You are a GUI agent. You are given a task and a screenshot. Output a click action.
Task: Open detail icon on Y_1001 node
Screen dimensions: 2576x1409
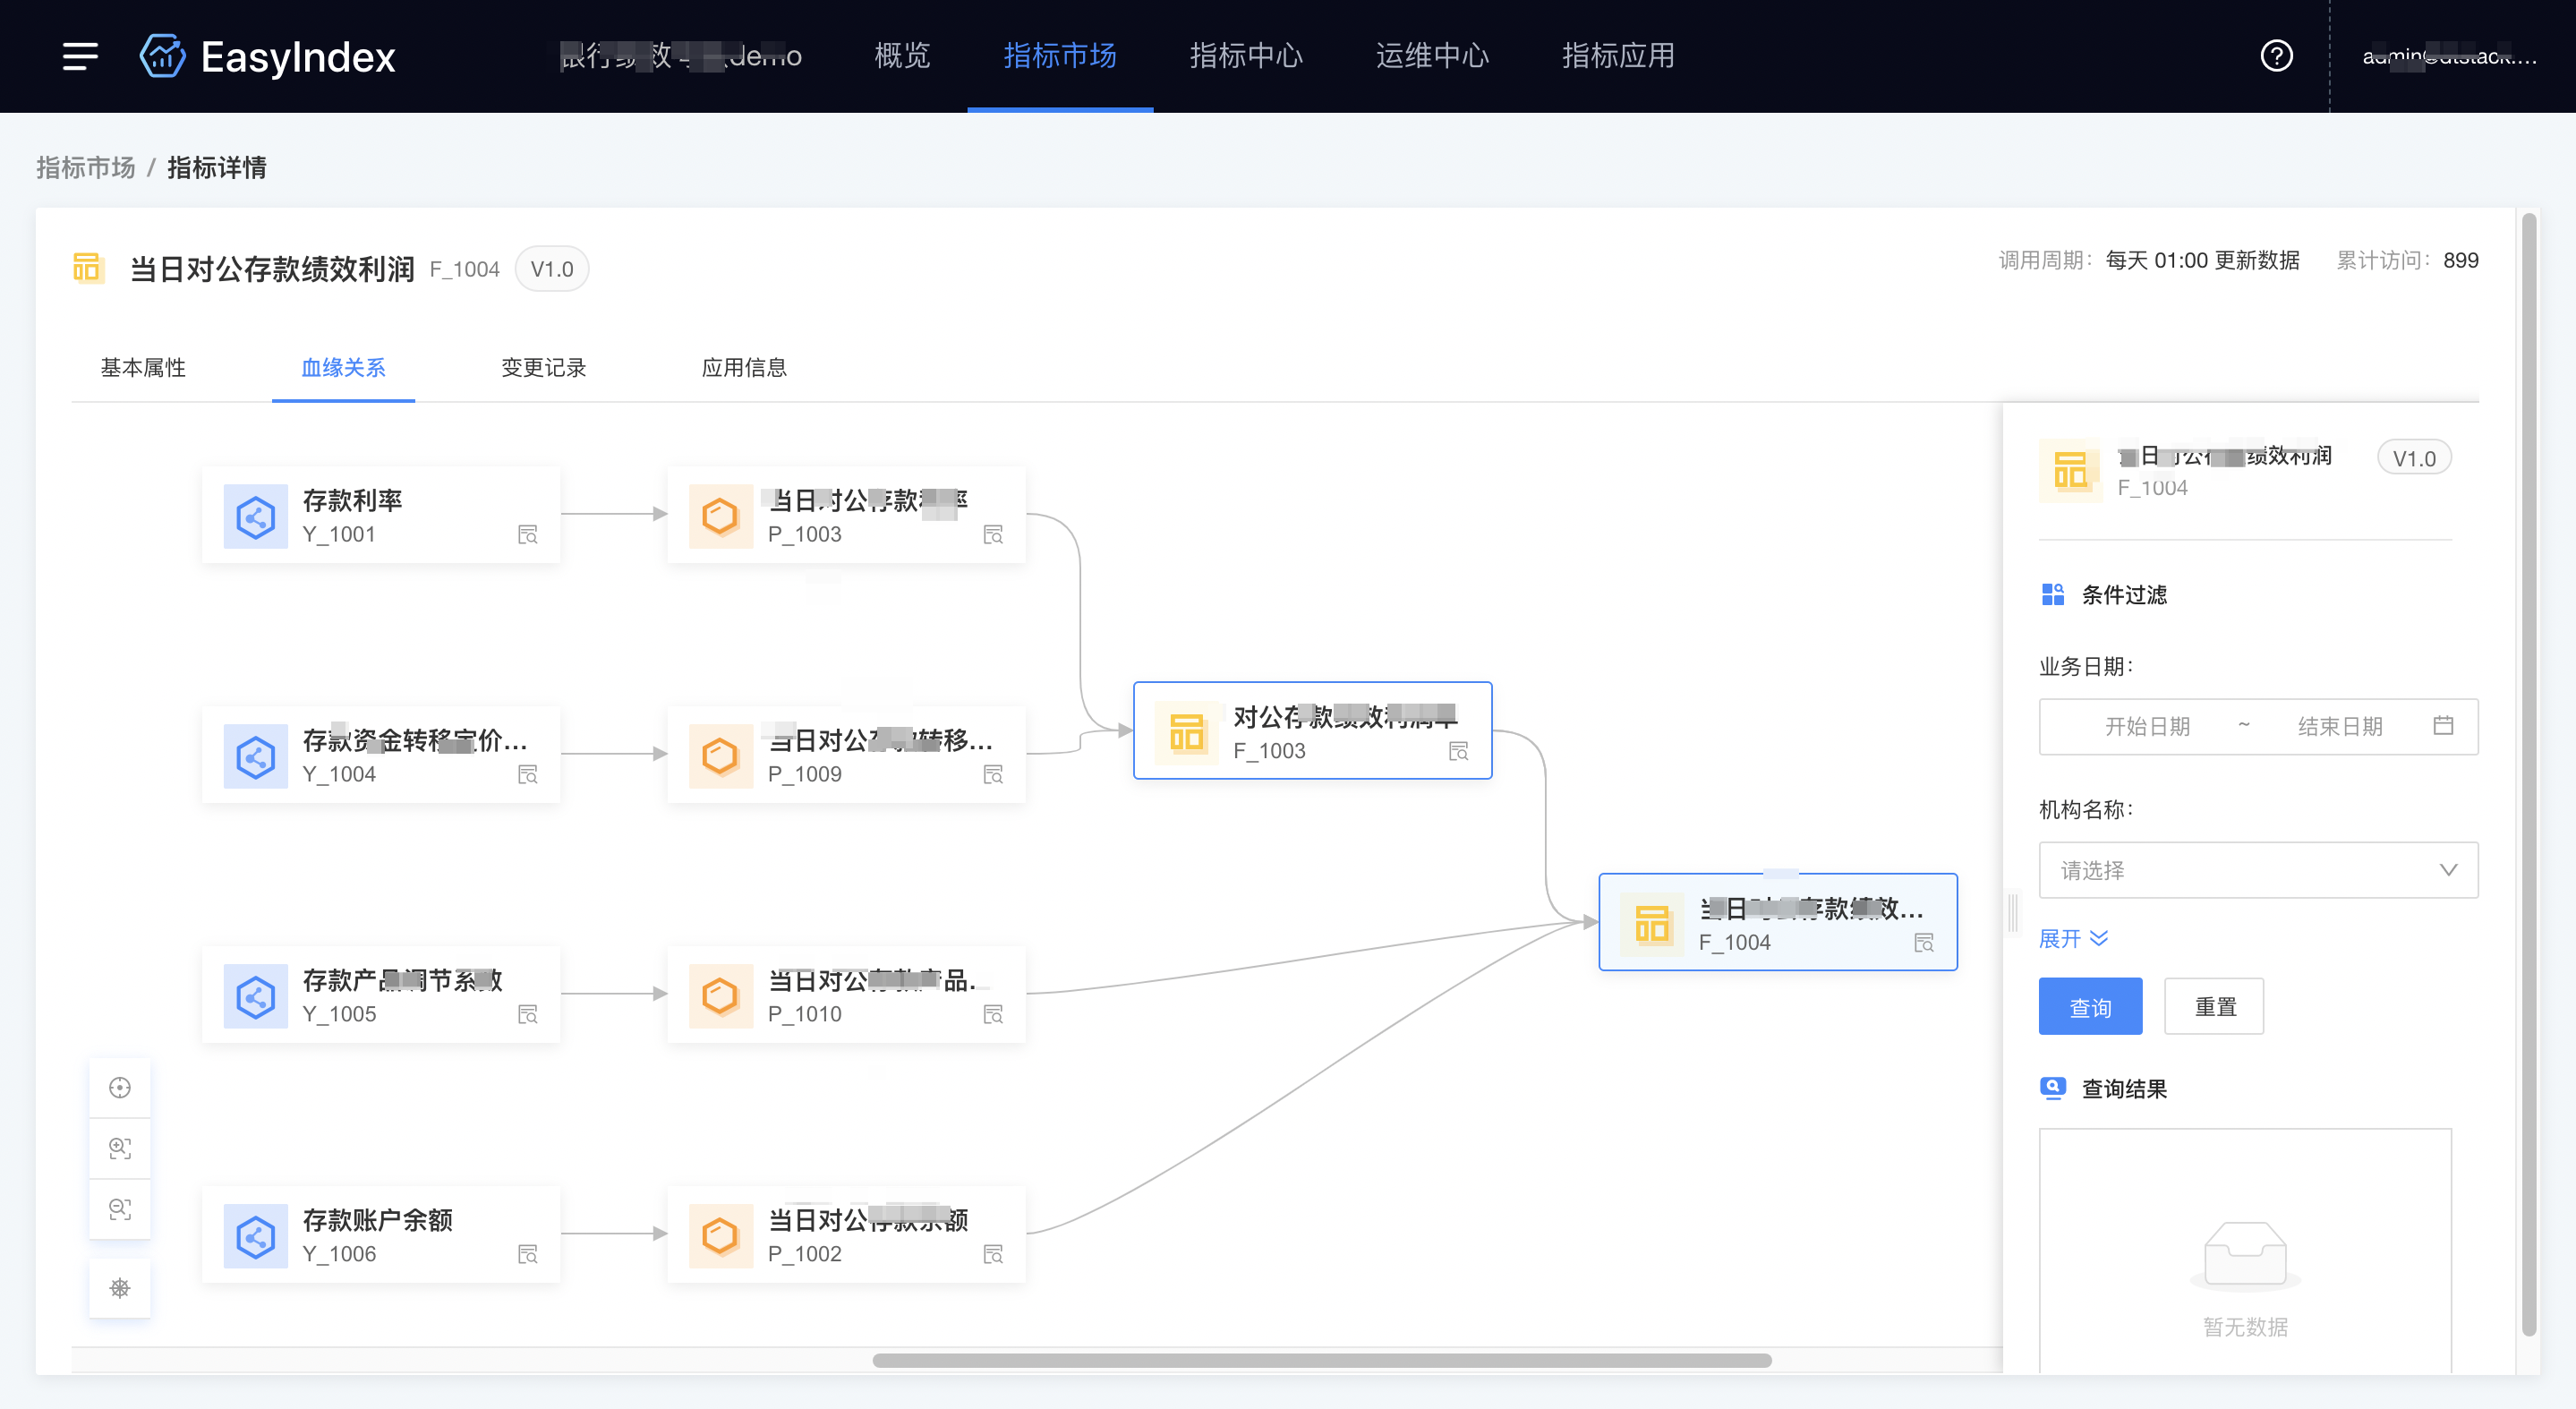coord(528,535)
